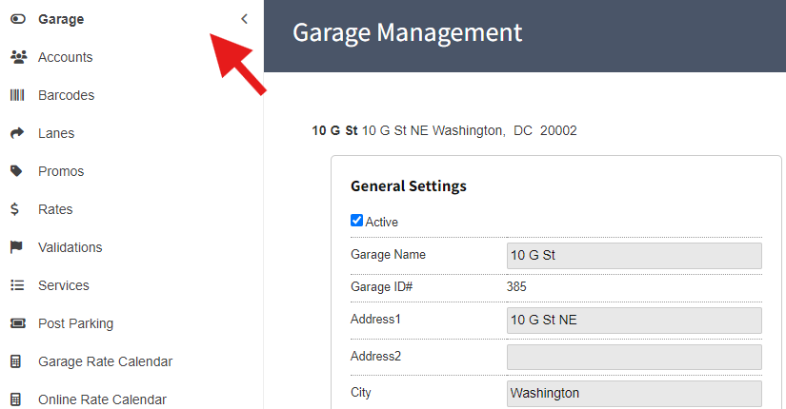This screenshot has width=786, height=409.
Task: Click the Garage Management page title
Action: pos(407,33)
